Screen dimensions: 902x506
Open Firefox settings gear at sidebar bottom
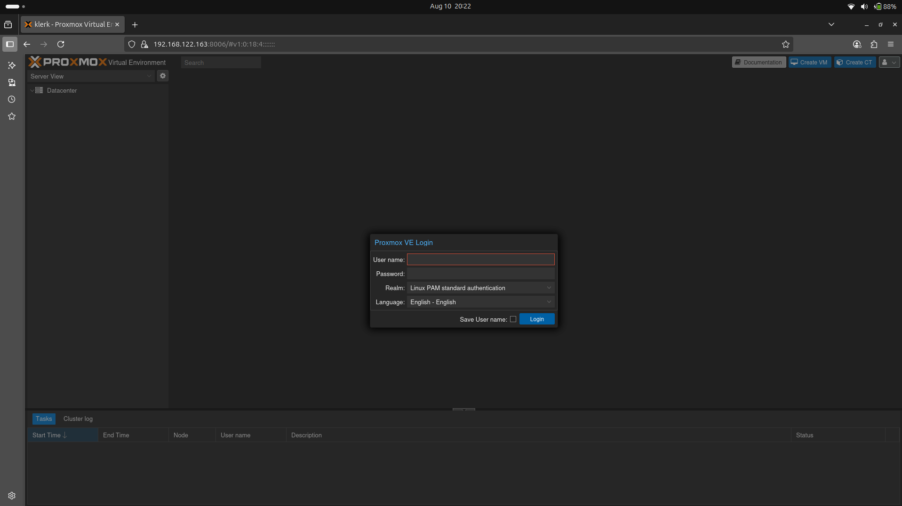click(x=11, y=496)
